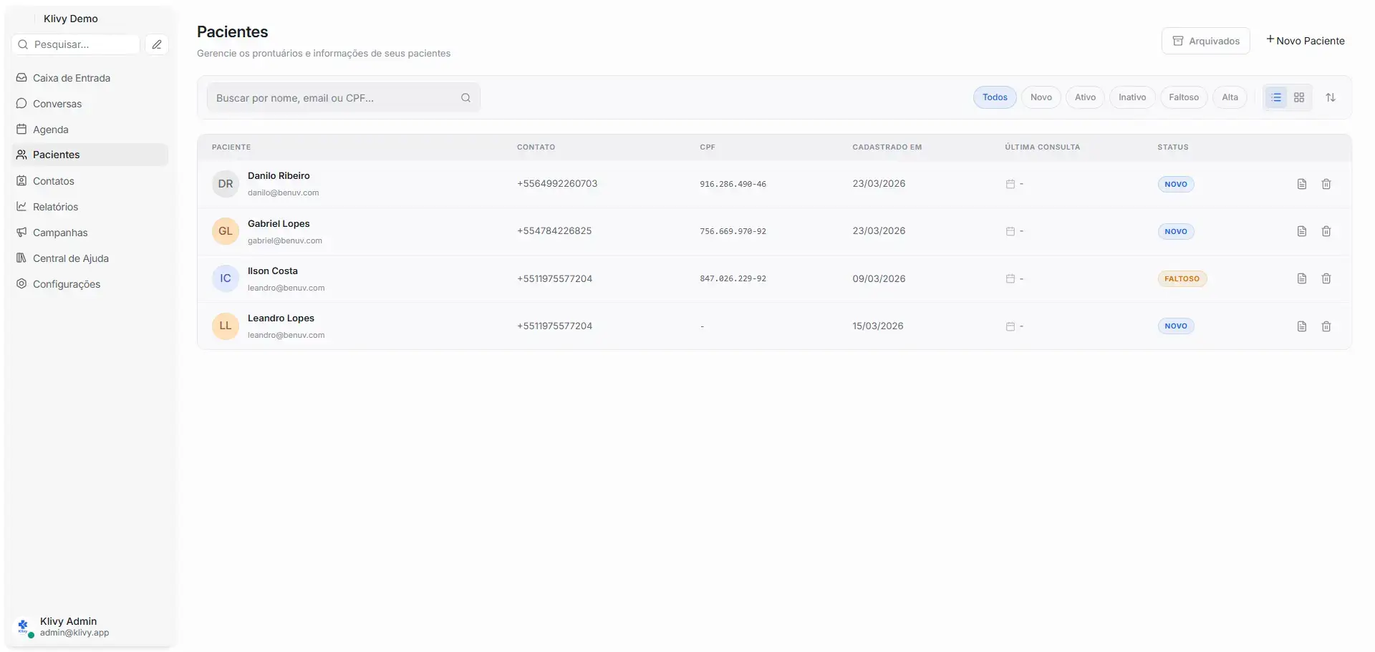
Task: Open the Caixa de Entrada inbox icon
Action: (21, 77)
